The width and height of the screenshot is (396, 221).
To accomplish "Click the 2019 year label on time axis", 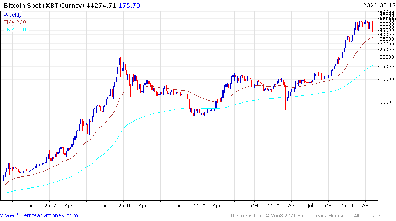I will coord(200,206).
